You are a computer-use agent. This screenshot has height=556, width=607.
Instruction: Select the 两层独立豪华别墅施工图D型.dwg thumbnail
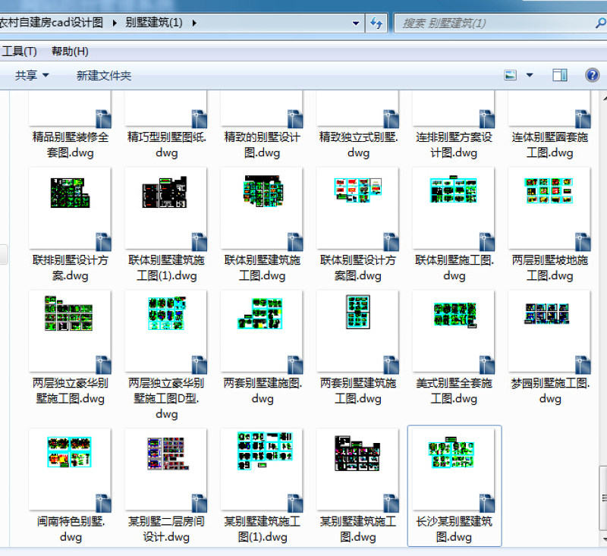(x=165, y=331)
